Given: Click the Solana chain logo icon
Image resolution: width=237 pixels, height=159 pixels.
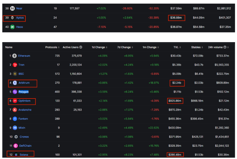Looking at the screenshot, I should point(16,154).
